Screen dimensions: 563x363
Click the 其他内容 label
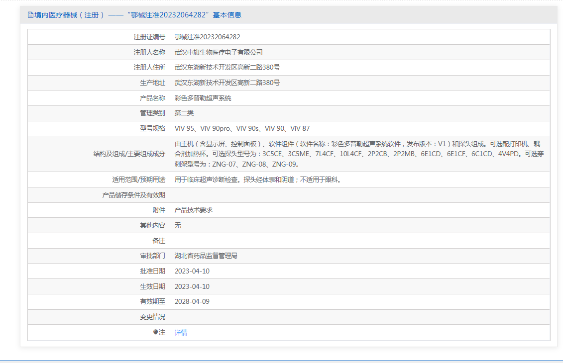coord(153,225)
